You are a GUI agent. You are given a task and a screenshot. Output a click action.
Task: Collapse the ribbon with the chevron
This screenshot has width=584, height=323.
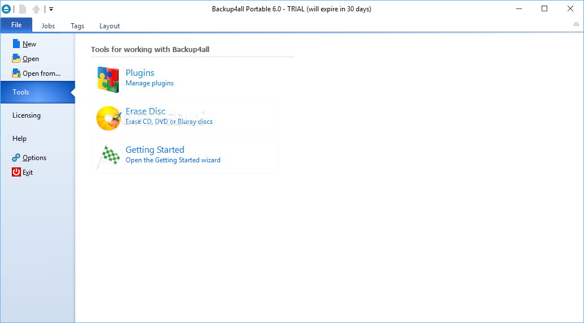576,24
